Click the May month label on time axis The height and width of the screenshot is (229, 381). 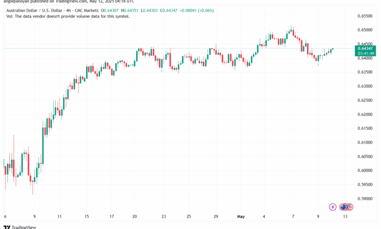[241, 217]
